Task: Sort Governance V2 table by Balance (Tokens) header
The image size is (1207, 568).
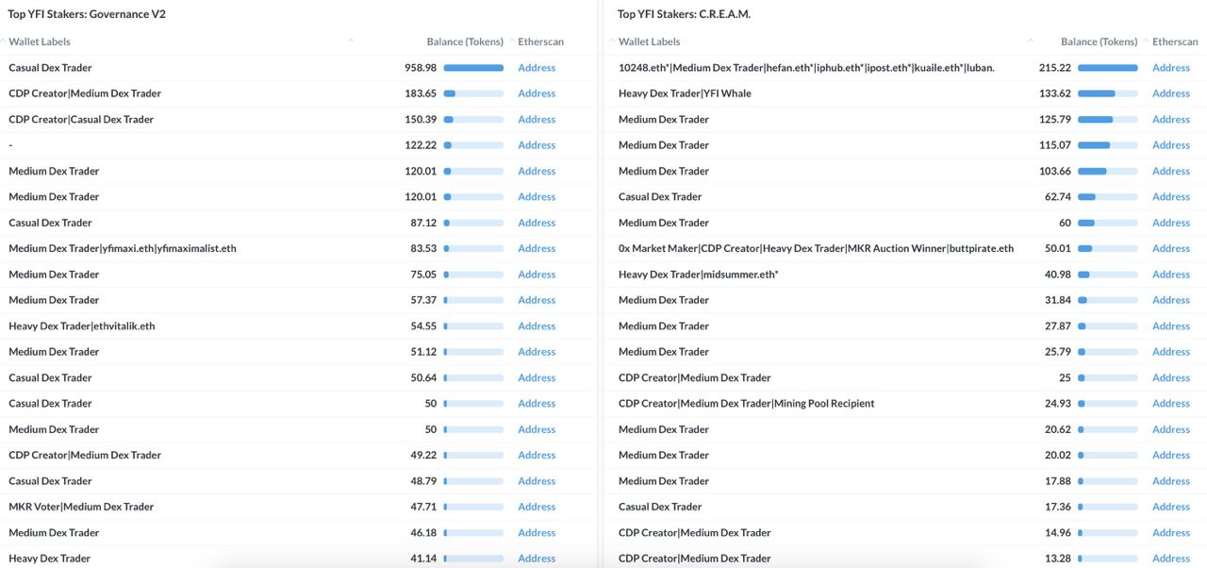Action: tap(465, 42)
